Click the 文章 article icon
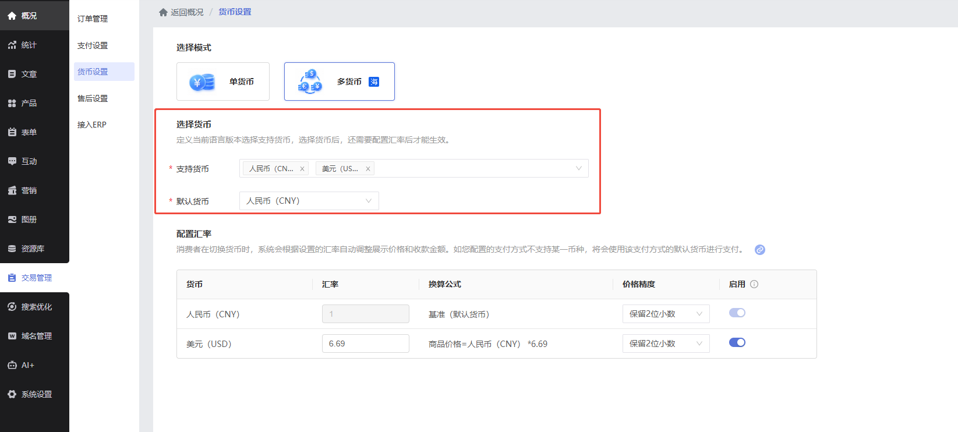This screenshot has height=432, width=958. [12, 74]
